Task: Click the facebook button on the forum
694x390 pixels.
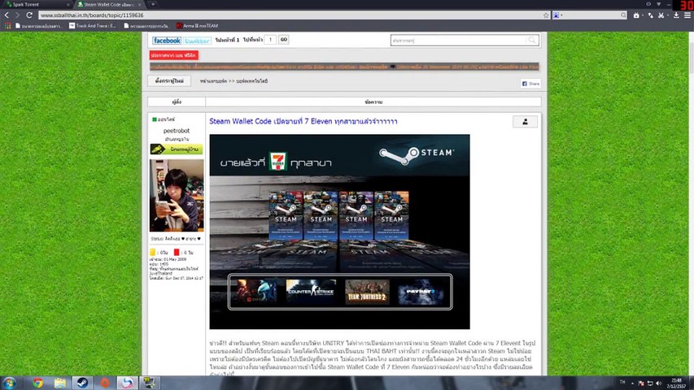Action: coord(167,41)
